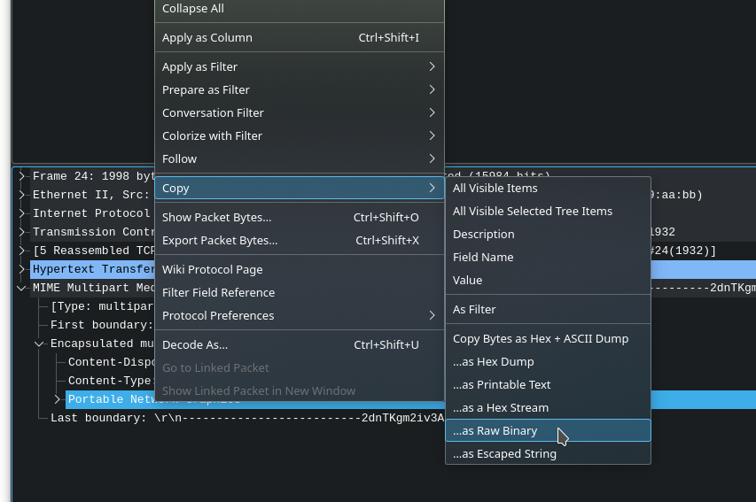
Task: Expand the Frame 24 tree row
Action: coord(21,176)
